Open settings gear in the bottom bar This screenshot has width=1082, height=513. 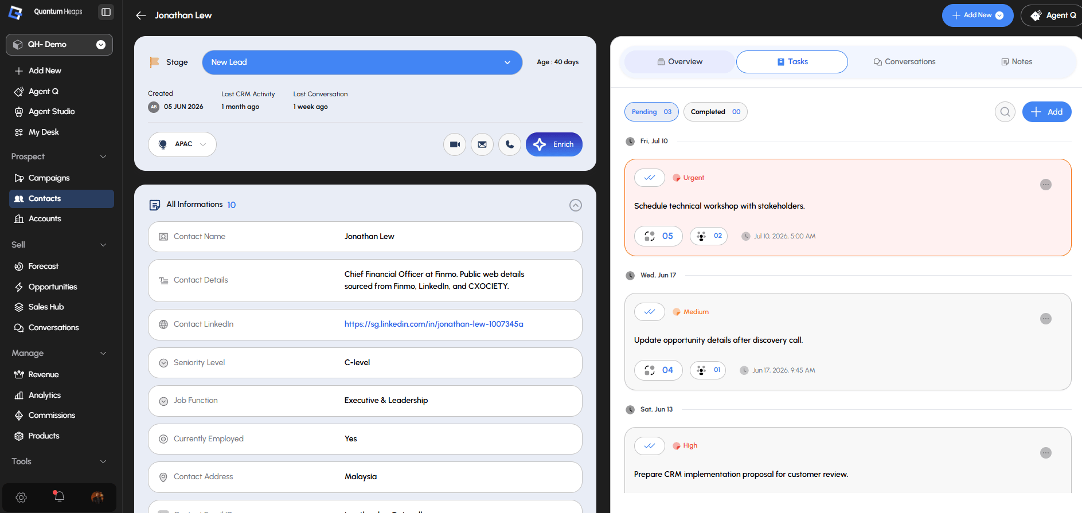21,498
